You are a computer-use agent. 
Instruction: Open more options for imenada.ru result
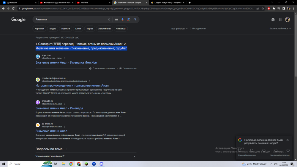click(x=64, y=104)
